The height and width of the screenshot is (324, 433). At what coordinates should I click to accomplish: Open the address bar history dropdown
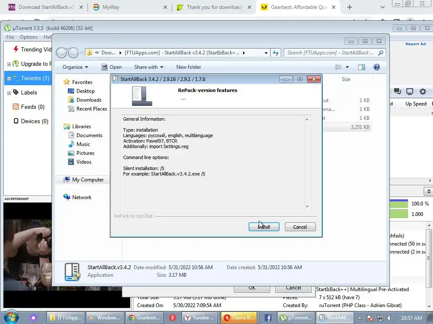(x=266, y=53)
